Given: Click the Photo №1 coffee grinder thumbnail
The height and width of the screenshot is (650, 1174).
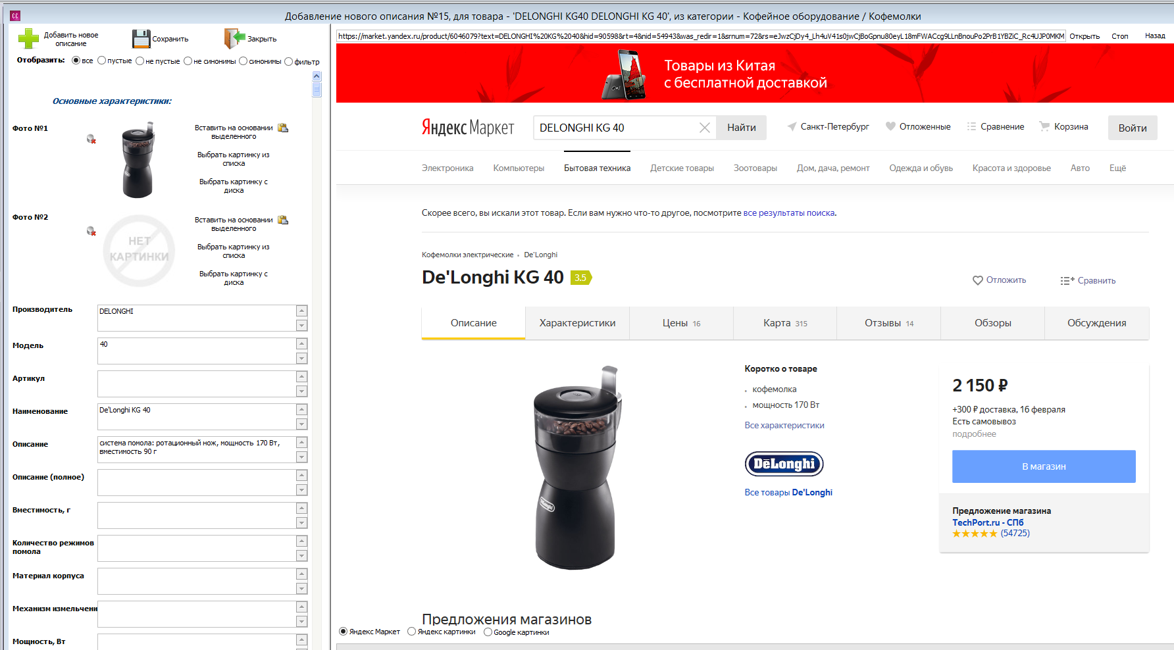Looking at the screenshot, I should coord(138,160).
